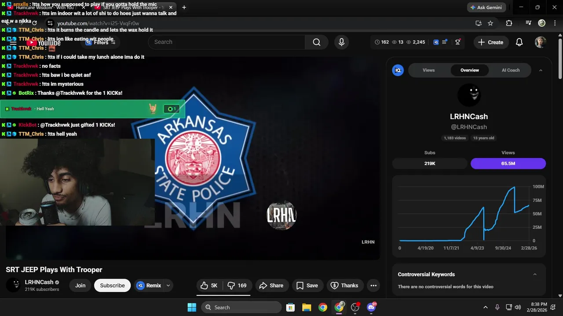This screenshot has width=563, height=316.
Task: Open File Explorer from the taskbar
Action: click(x=307, y=307)
